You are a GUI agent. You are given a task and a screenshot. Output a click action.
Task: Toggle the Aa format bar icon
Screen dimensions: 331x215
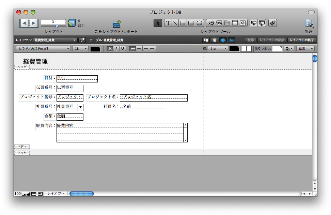click(x=232, y=40)
